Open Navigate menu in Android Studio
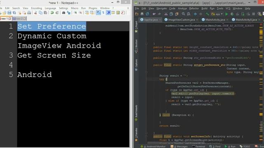 [x=161, y=8]
